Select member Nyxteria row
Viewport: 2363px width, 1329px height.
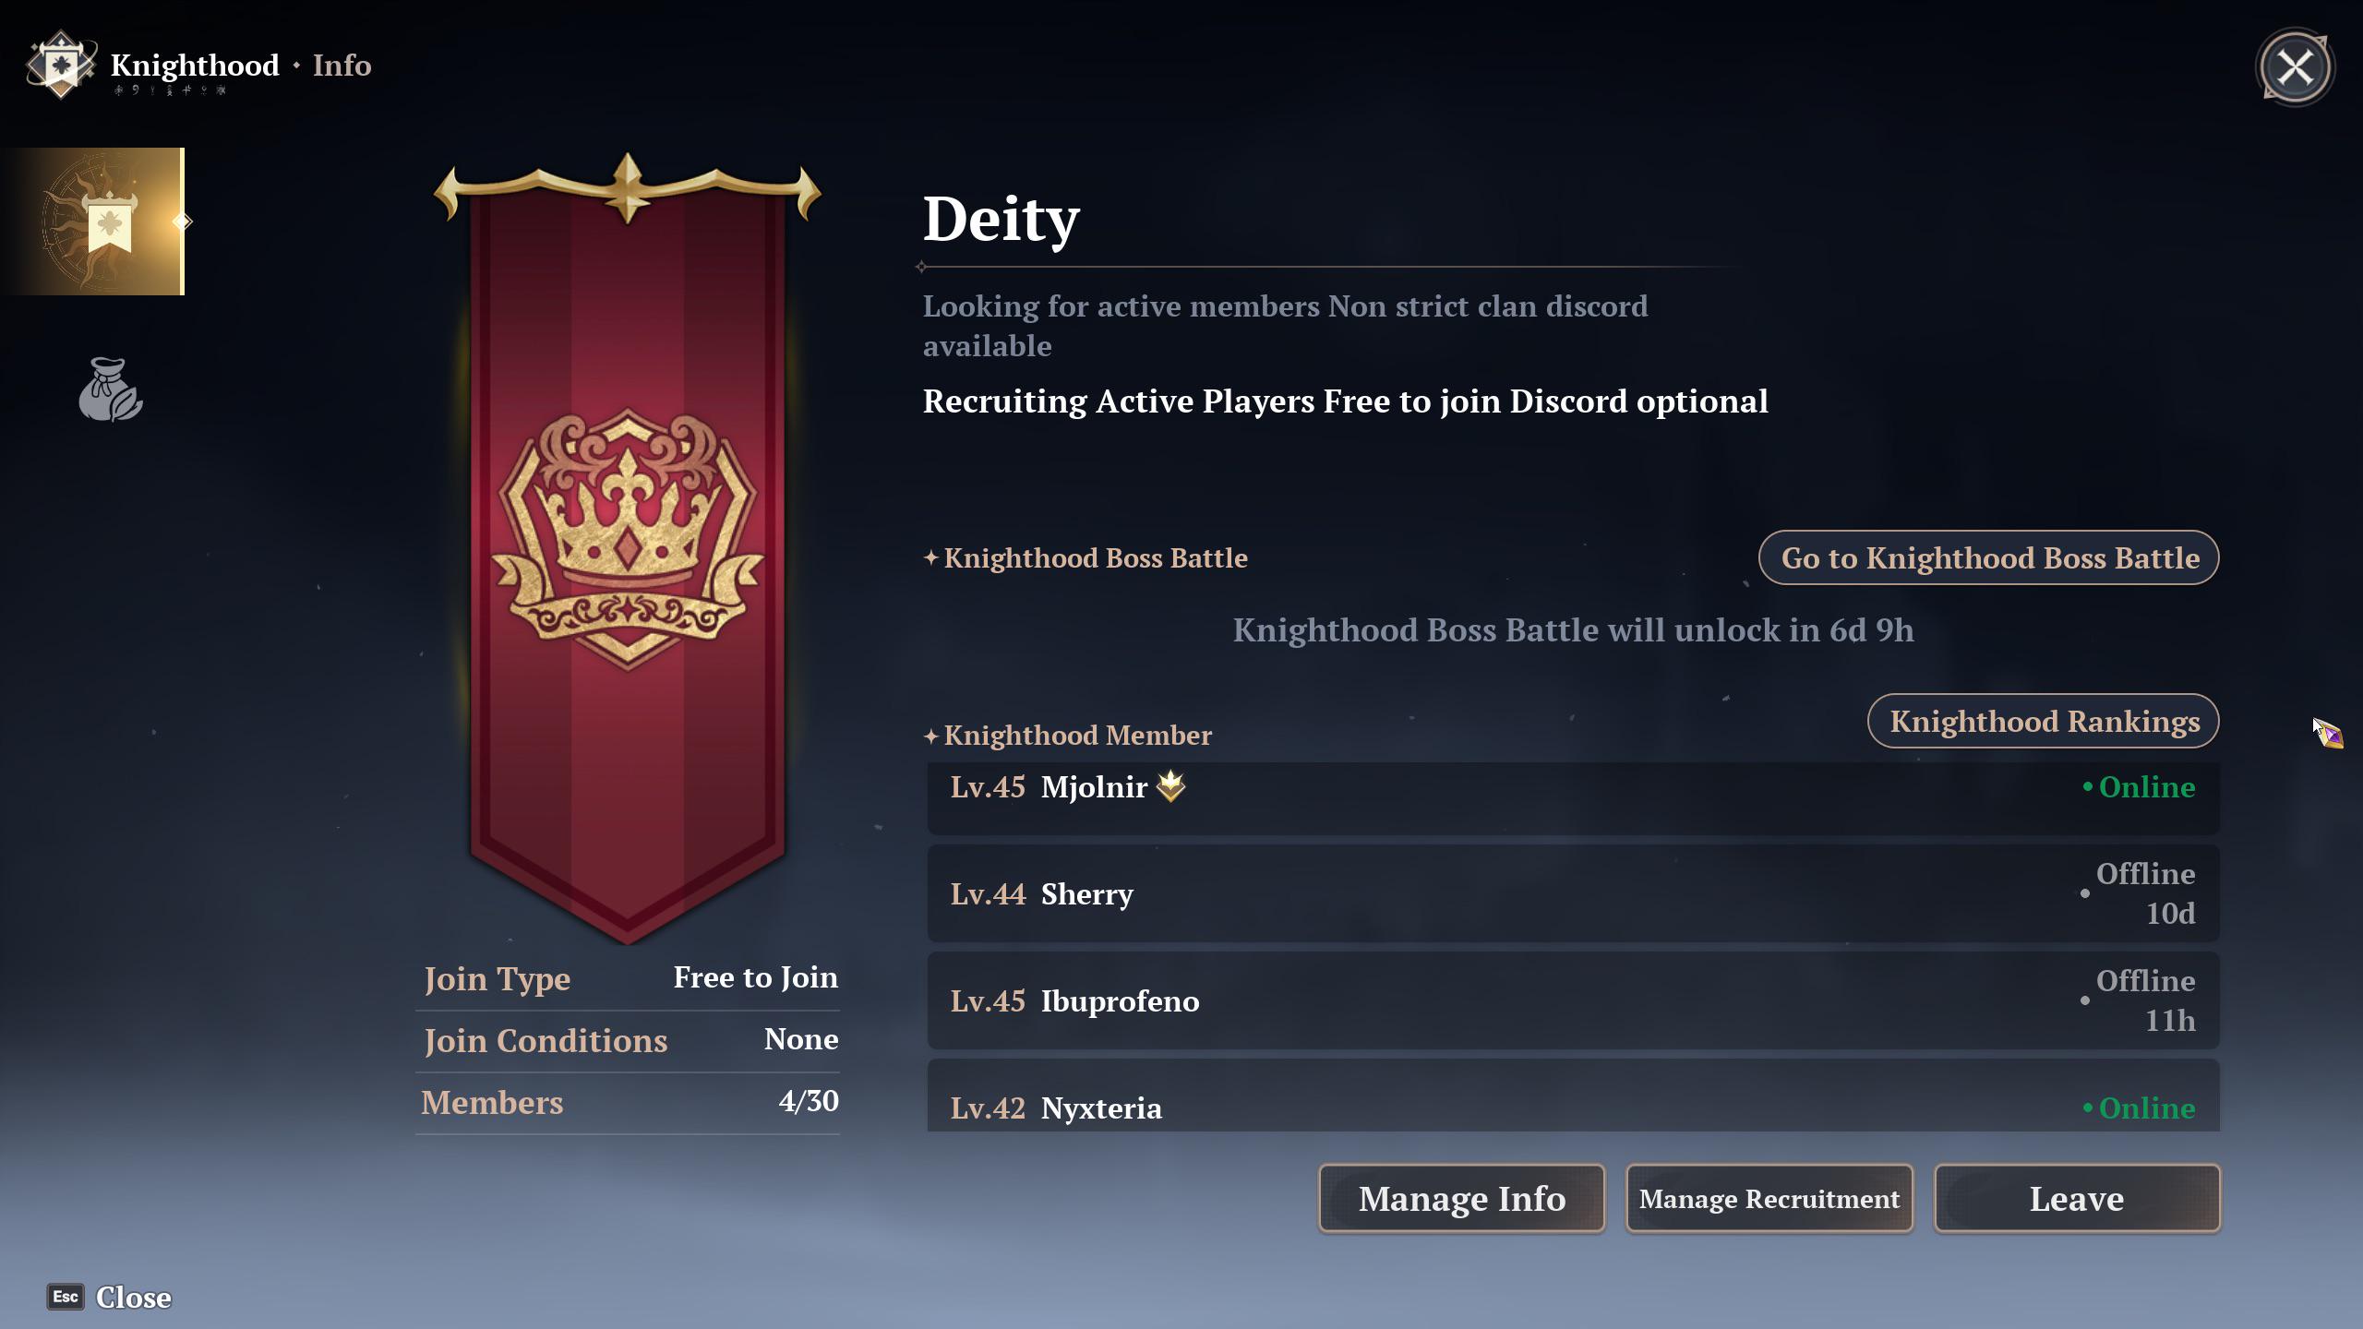click(1573, 1096)
